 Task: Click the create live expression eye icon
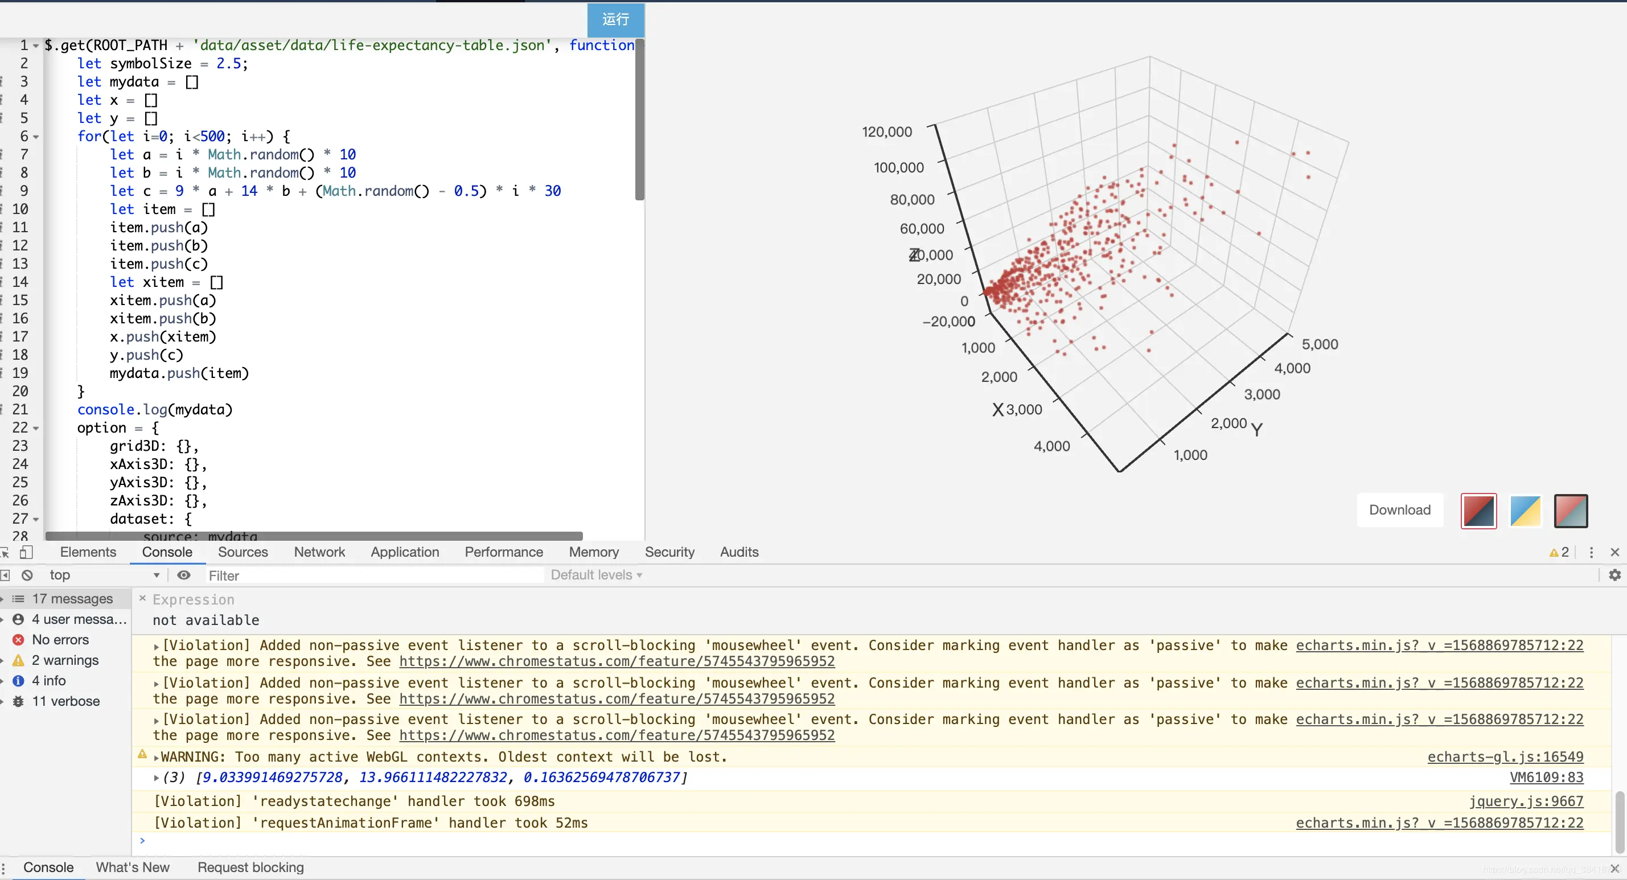point(184,575)
